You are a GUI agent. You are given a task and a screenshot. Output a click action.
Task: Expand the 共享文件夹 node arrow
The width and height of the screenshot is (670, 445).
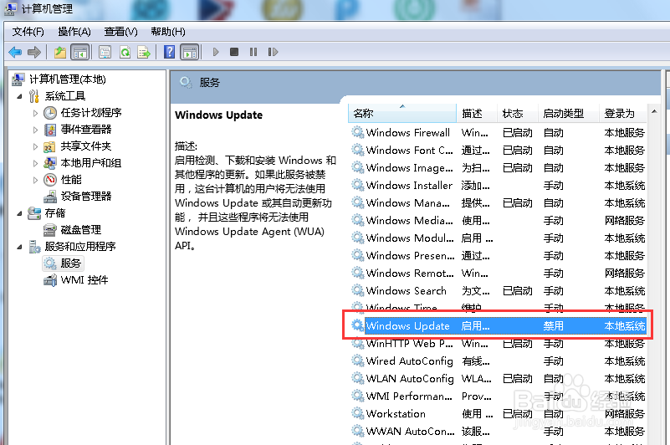coord(35,146)
